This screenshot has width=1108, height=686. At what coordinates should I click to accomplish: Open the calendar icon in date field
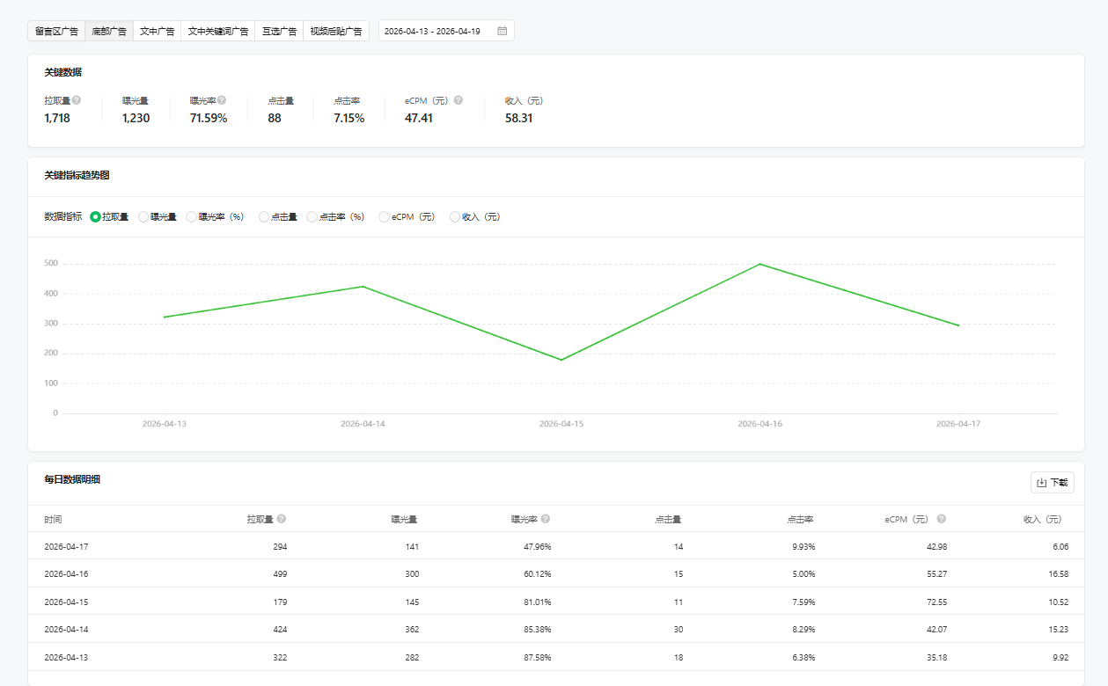point(502,31)
